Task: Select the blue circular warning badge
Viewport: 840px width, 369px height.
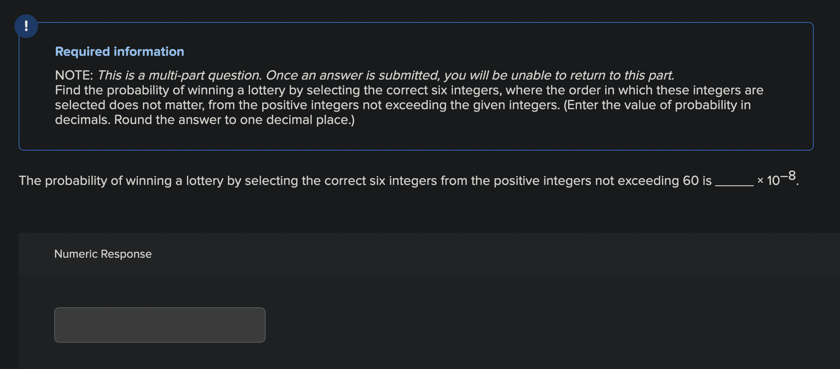Action: click(26, 26)
